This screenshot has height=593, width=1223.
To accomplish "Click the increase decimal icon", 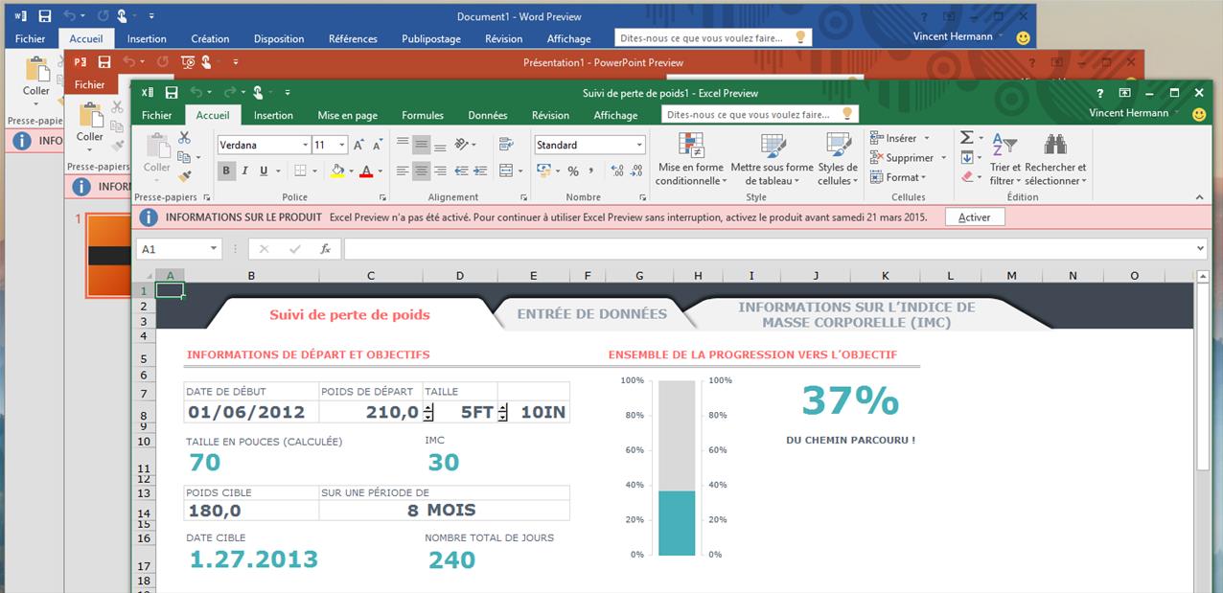I will (616, 171).
